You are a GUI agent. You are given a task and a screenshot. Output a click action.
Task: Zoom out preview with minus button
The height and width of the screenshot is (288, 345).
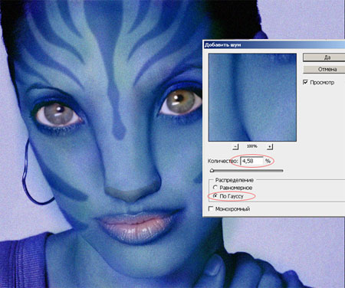pyautogui.click(x=235, y=146)
